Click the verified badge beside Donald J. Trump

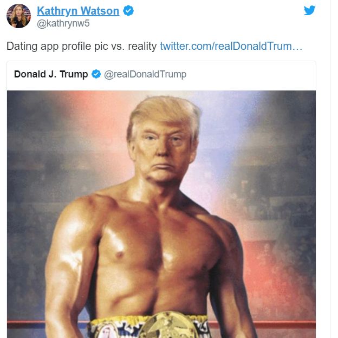(96, 74)
